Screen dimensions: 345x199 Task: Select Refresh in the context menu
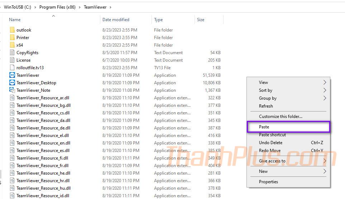[x=266, y=106]
